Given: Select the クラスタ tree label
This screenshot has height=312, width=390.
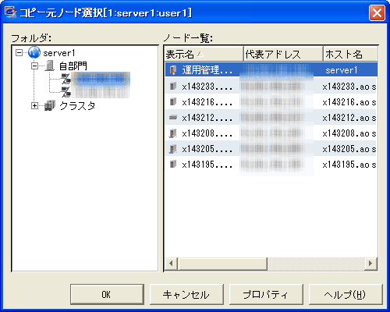Looking at the screenshot, I should tap(77, 106).
